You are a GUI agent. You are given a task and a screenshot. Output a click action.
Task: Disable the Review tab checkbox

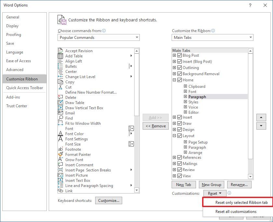[x=179, y=169]
